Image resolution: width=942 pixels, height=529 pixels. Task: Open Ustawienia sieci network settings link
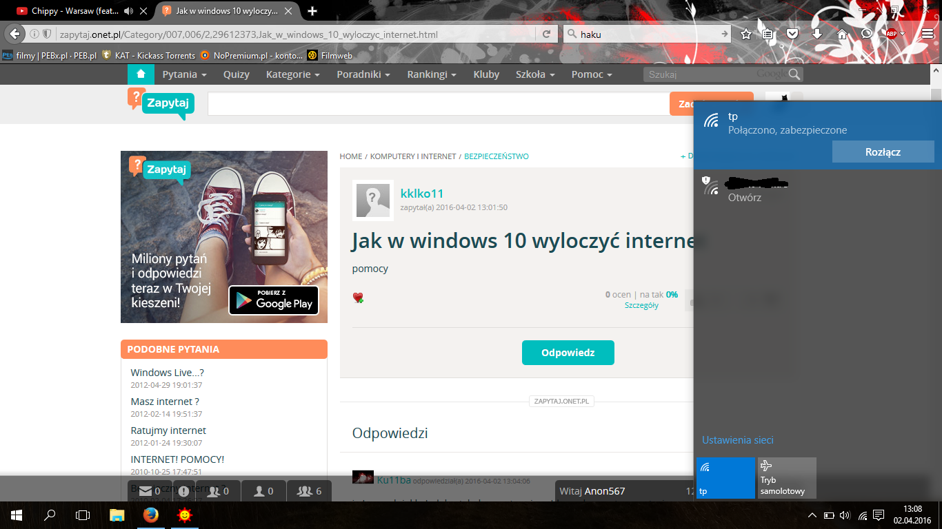click(738, 440)
